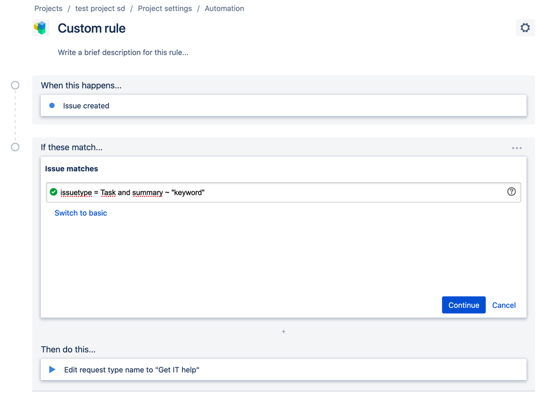Image resolution: width=539 pixels, height=397 pixels.
Task: Select the 'When this happens' timeline circle
Action: tap(15, 85)
